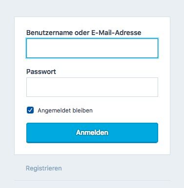184x188 pixels.
Task: Focus the Benutzername oder E-Mail-Adresse input field
Action: 92,48
